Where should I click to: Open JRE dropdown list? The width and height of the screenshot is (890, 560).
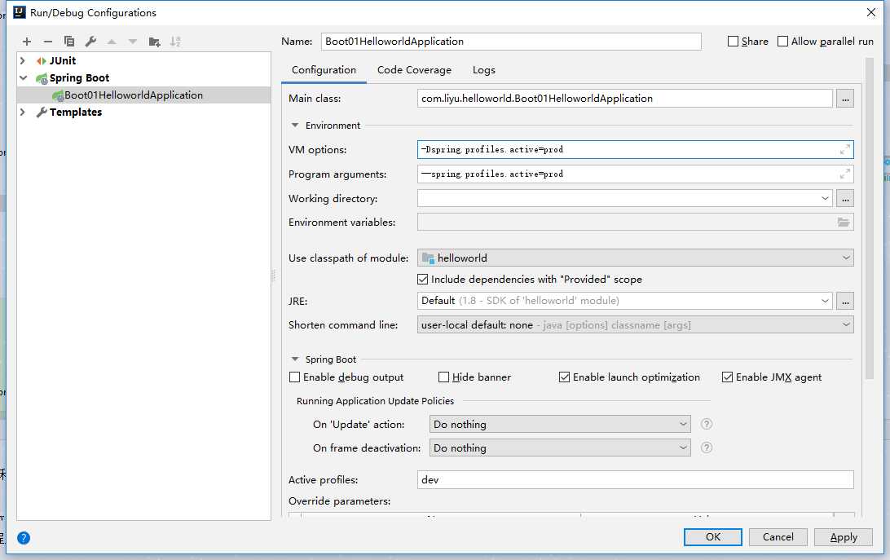coord(825,301)
